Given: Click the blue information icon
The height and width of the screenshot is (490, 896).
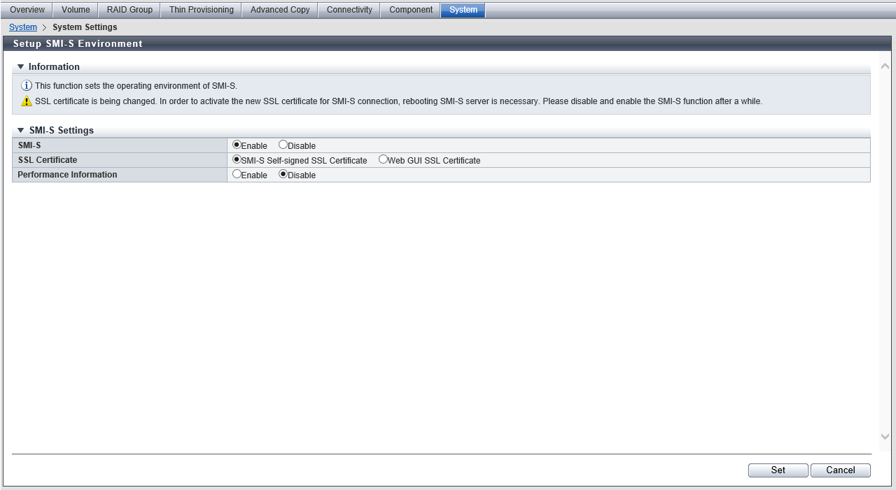Looking at the screenshot, I should pos(27,86).
